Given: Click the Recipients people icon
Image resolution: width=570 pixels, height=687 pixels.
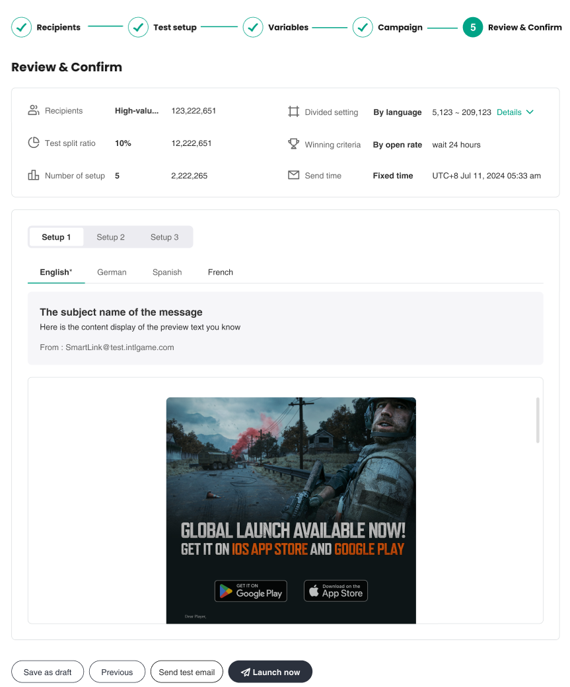Looking at the screenshot, I should click(34, 110).
